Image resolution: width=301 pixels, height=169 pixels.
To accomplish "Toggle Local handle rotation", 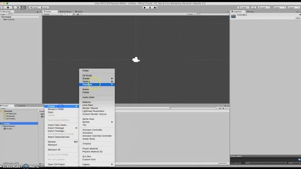I will click(44, 8).
